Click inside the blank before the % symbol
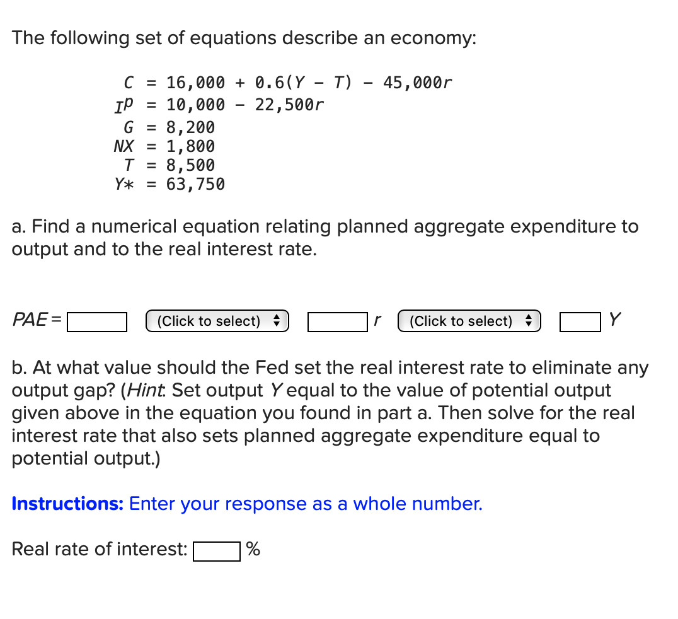678x619 pixels. [217, 550]
